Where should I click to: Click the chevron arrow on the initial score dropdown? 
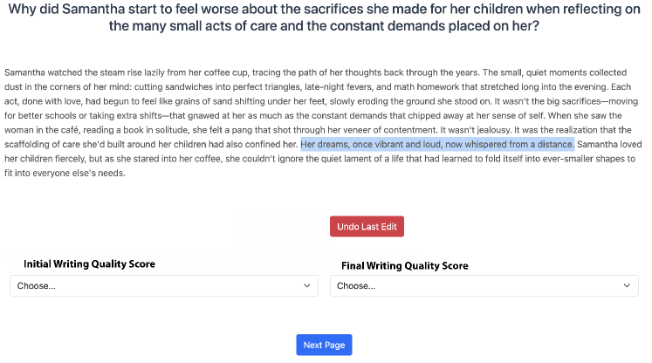[x=307, y=285]
